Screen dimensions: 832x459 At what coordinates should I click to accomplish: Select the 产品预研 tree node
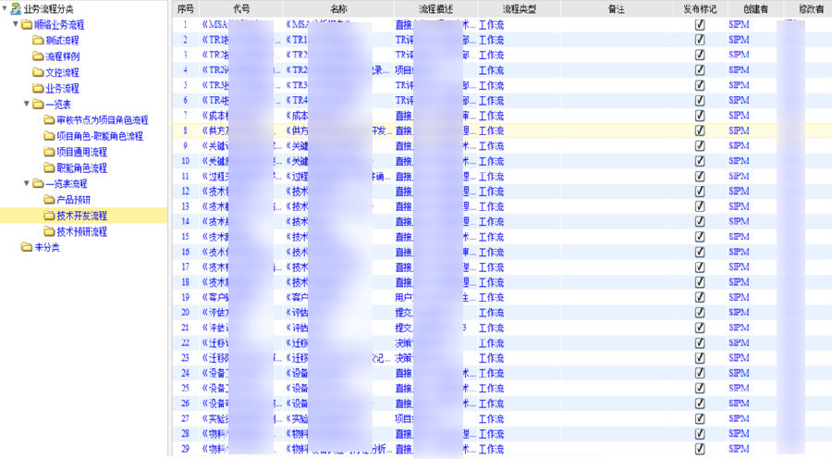coord(74,200)
